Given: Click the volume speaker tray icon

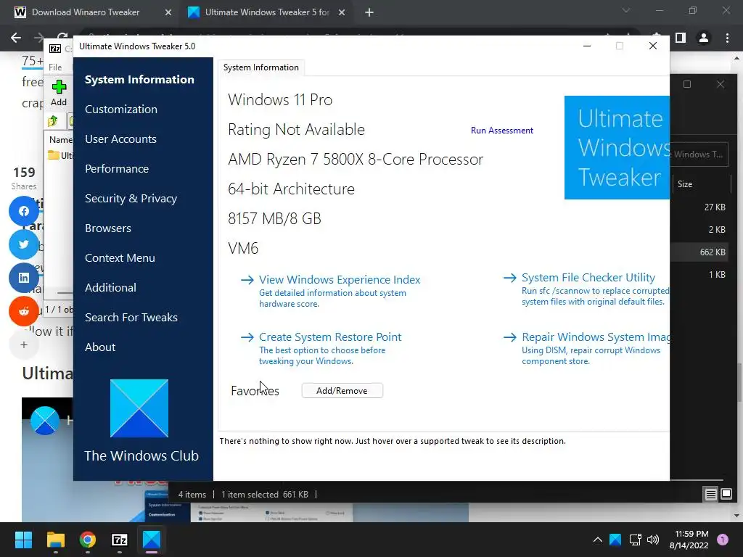Looking at the screenshot, I should pos(653,540).
